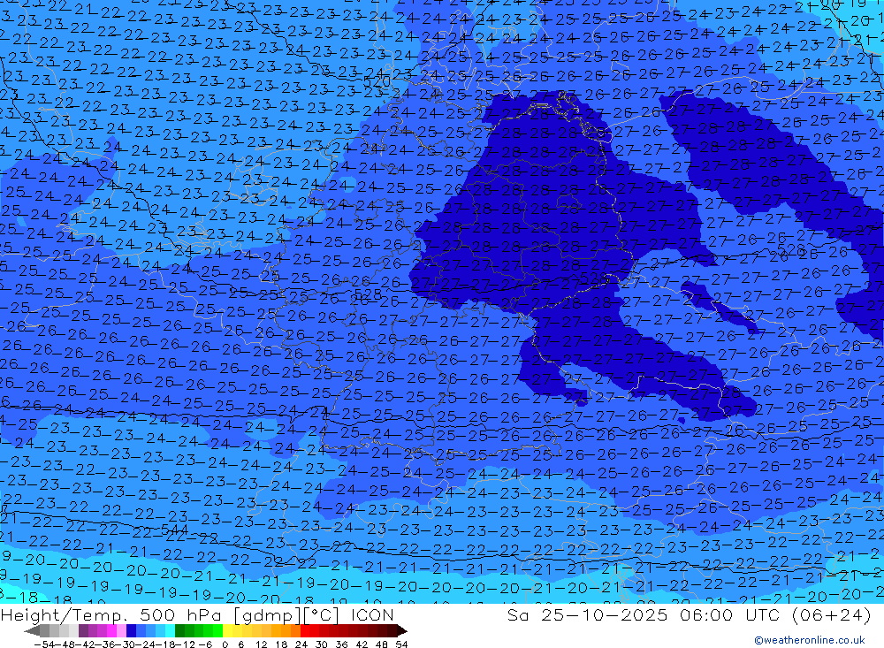This screenshot has width=884, height=648.
Task: Click the '(06+24)' forecast offset text
Action: coord(832,614)
